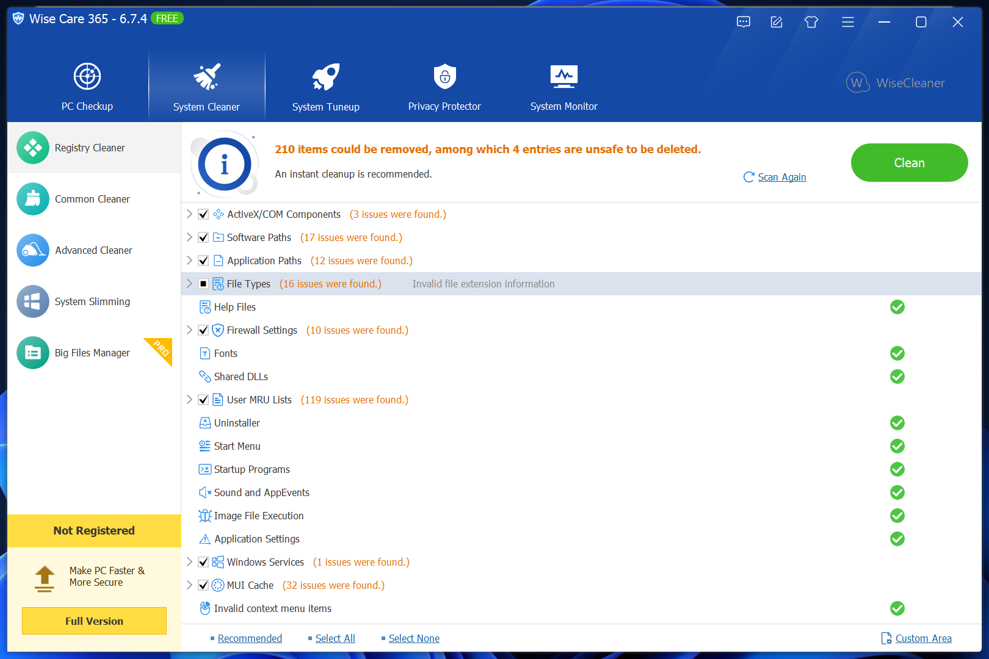Switch to the PC Checkup tab
Screen dimensions: 989x659
click(87, 87)
